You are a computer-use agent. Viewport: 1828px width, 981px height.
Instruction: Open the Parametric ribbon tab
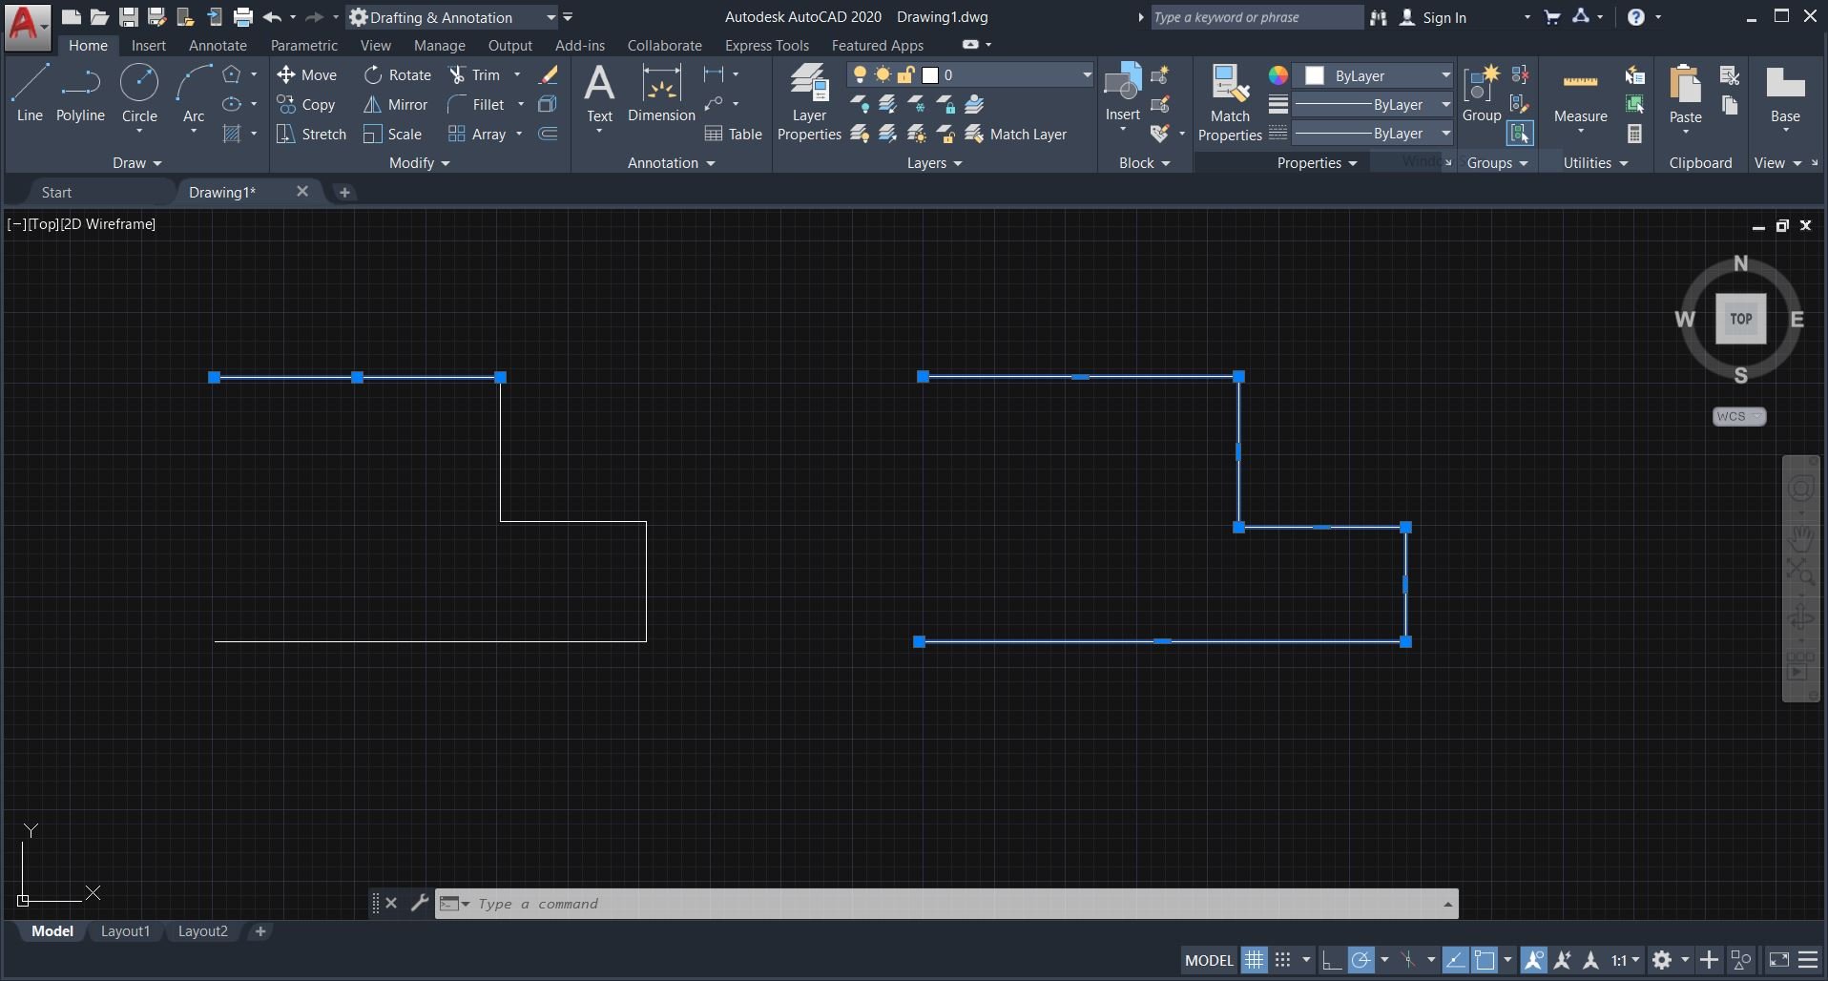tap(303, 45)
